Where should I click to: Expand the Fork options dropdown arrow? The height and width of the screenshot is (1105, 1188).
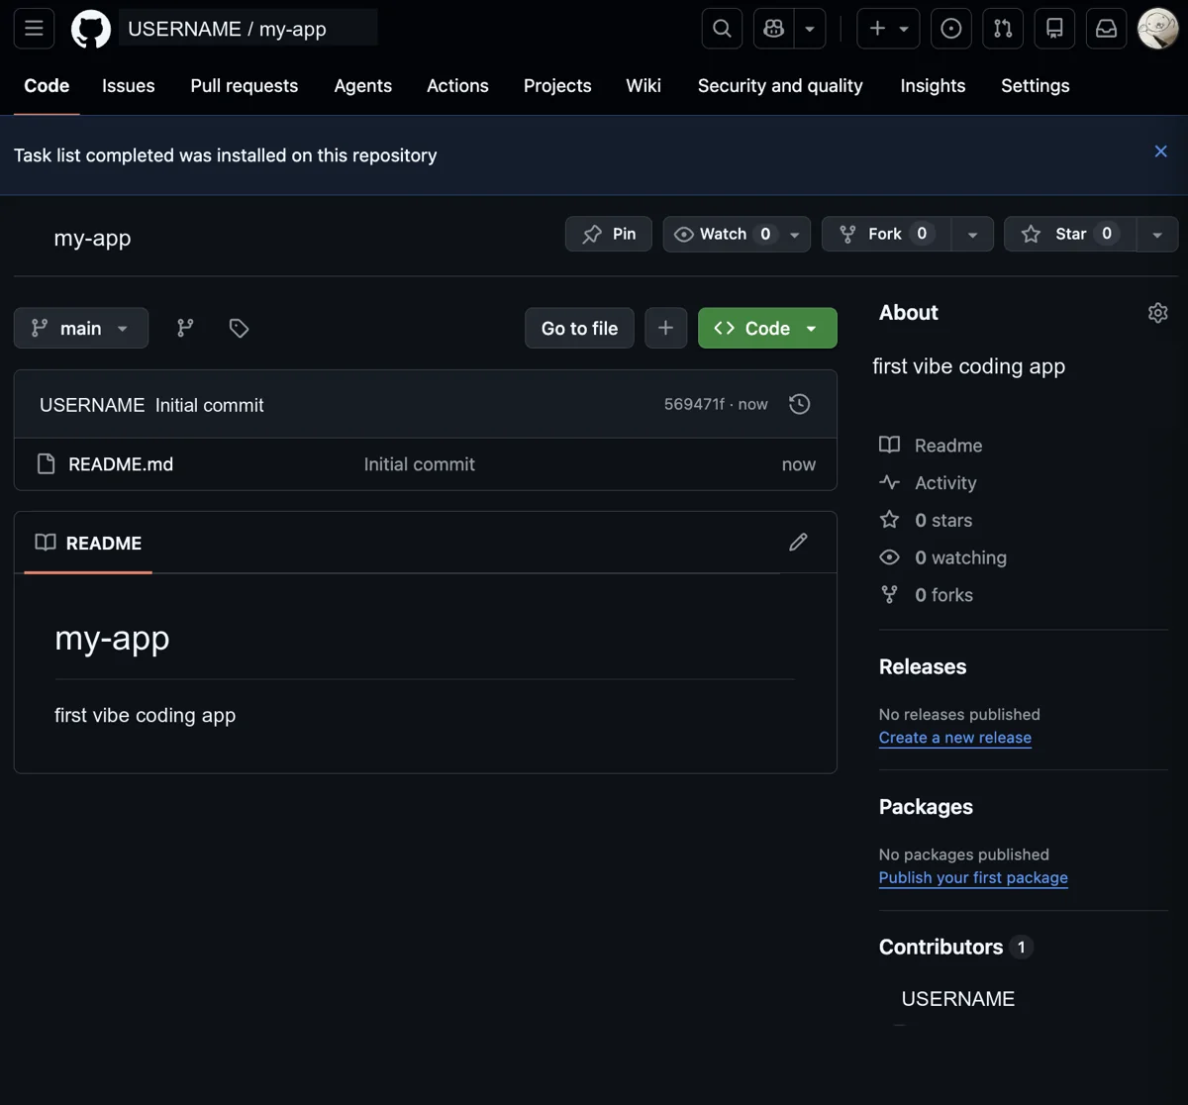tap(972, 234)
